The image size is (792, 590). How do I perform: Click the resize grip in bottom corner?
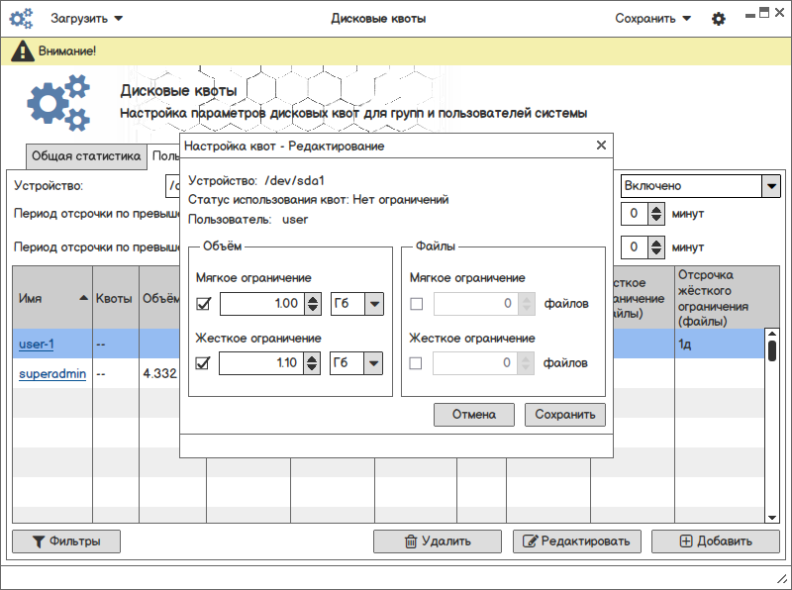[x=782, y=579]
